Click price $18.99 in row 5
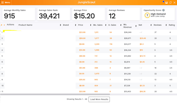 tap(82, 56)
